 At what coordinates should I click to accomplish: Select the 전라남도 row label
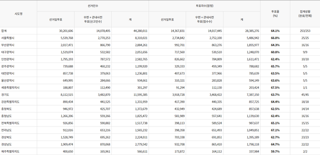[6, 130]
